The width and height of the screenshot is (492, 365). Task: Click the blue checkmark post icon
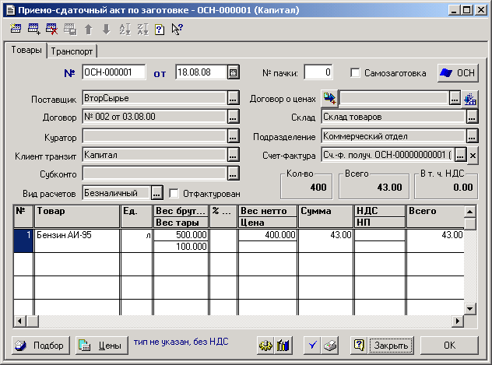311,345
